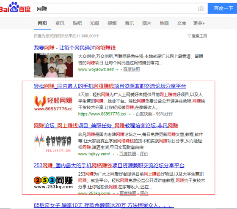Open camera image search icon
This screenshot has height=209, width=237.
point(201,8)
